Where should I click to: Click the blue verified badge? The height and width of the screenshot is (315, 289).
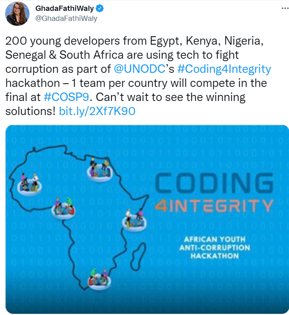pyautogui.click(x=102, y=8)
